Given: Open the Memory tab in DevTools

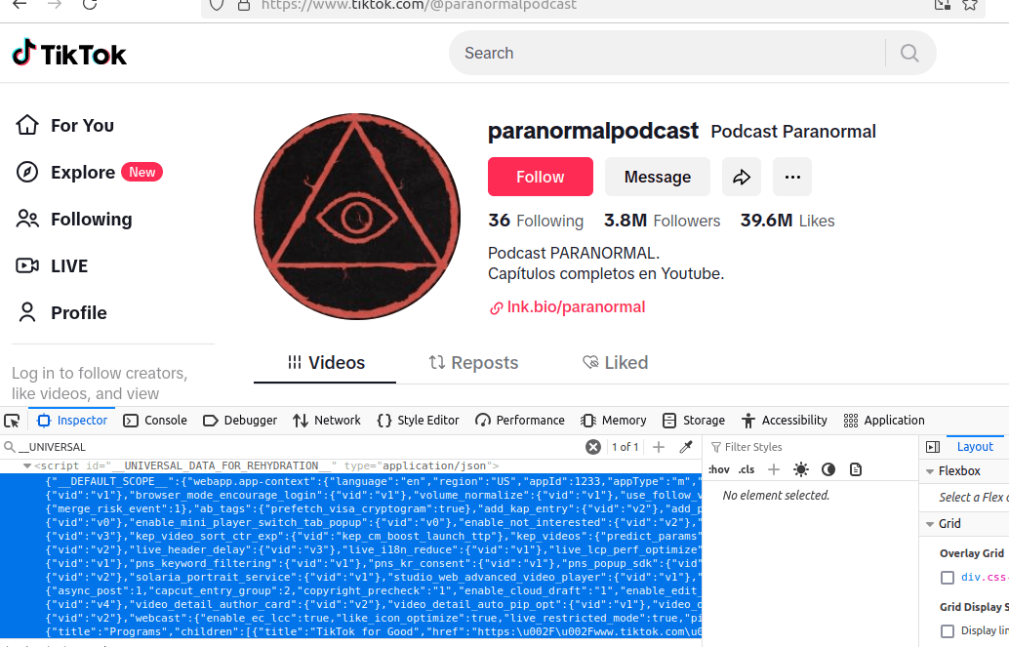Looking at the screenshot, I should point(613,421).
